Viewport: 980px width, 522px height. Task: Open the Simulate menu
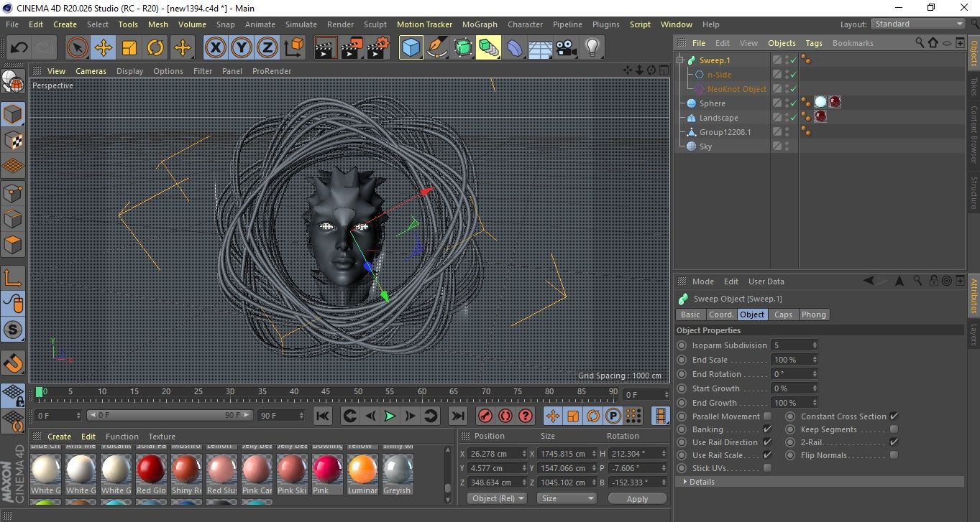click(301, 24)
